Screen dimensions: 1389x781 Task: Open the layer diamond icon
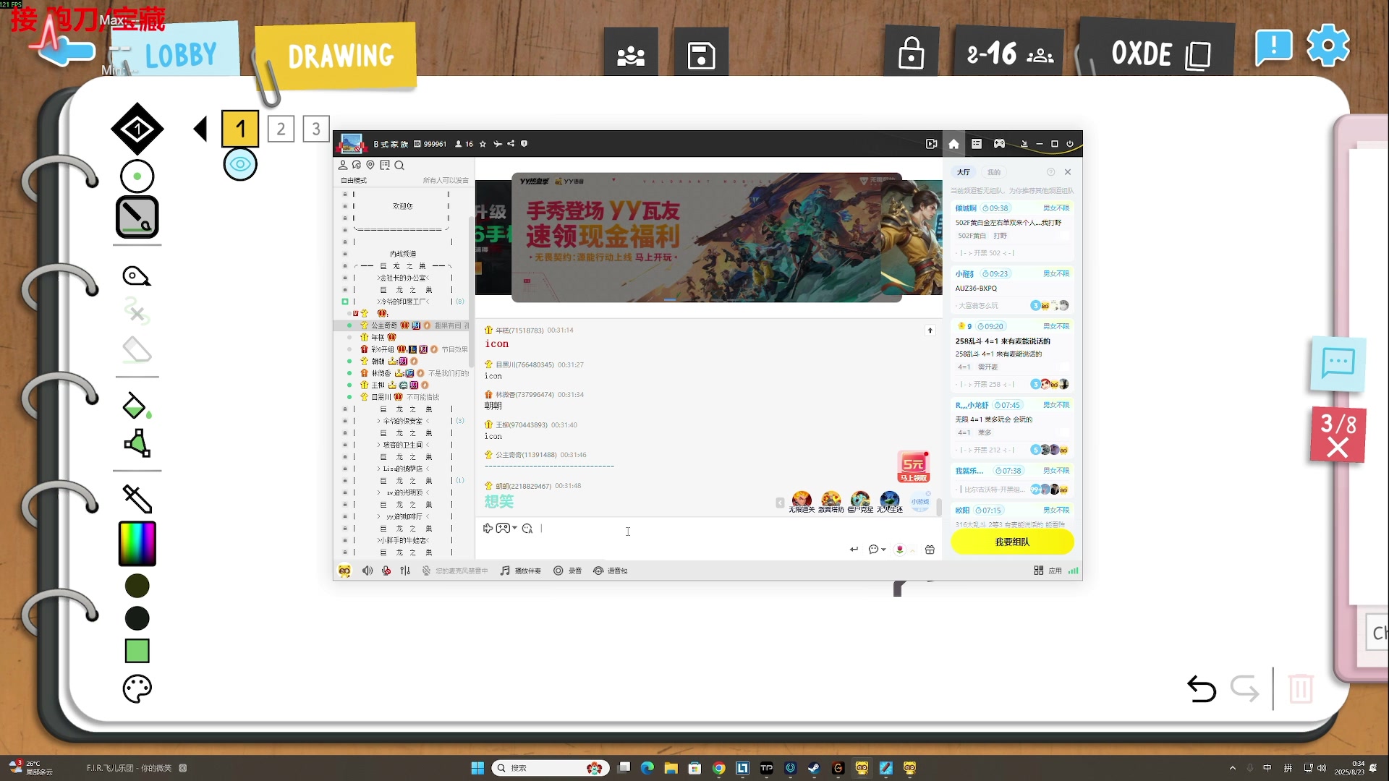point(137,129)
